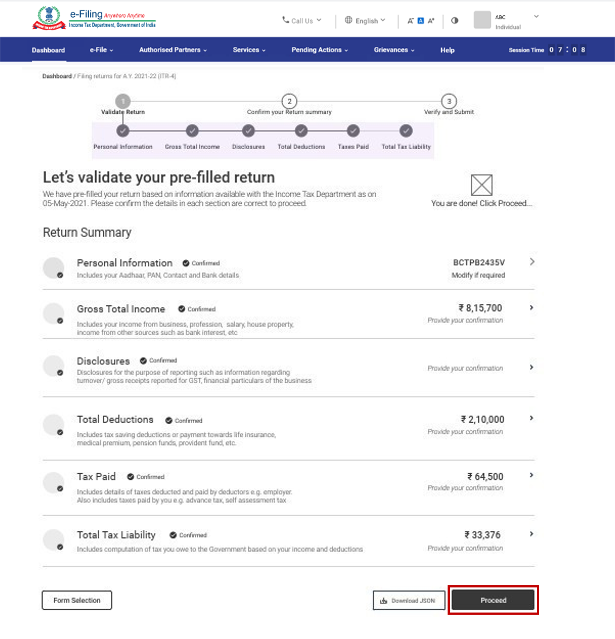
Task: Select step 3 Verify and Submit circle
Action: pos(449,101)
